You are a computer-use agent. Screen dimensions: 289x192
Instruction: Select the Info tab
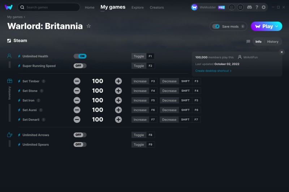pyautogui.click(x=258, y=42)
